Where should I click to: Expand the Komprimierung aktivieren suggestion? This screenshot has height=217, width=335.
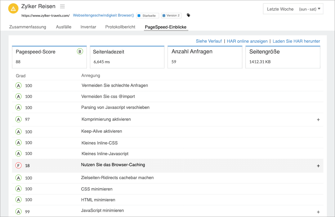point(318,119)
